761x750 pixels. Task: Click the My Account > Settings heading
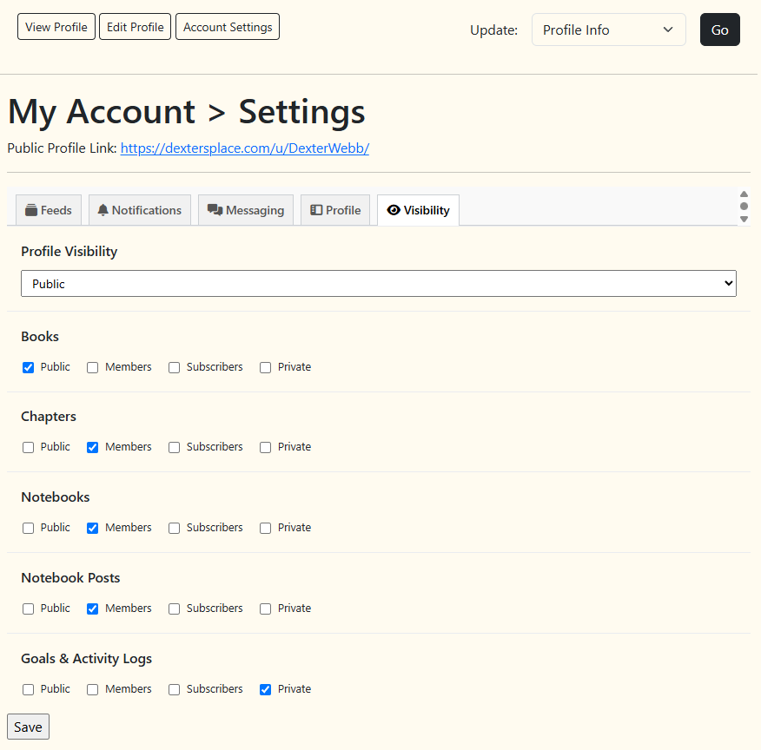point(187,112)
